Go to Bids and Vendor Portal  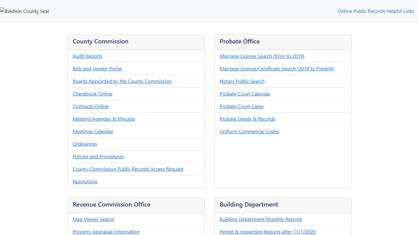(97, 69)
